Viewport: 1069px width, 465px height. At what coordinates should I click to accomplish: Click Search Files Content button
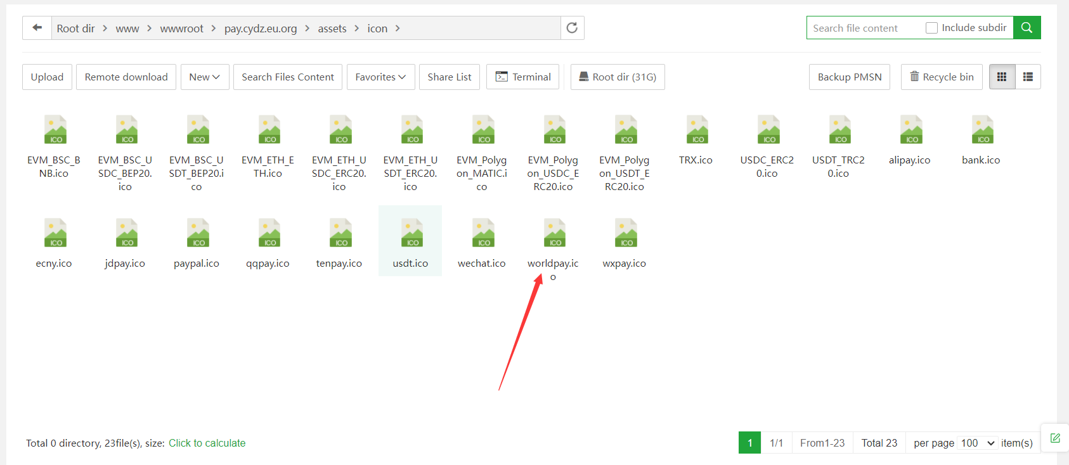(x=288, y=77)
